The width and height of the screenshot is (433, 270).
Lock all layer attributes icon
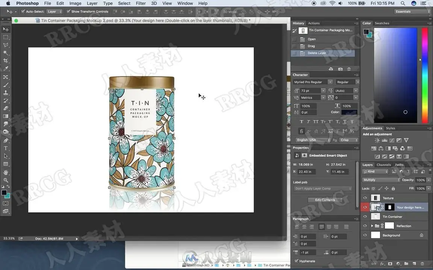393,189
